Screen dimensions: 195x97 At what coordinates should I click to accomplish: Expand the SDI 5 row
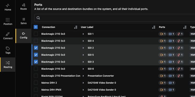pos(83,55)
